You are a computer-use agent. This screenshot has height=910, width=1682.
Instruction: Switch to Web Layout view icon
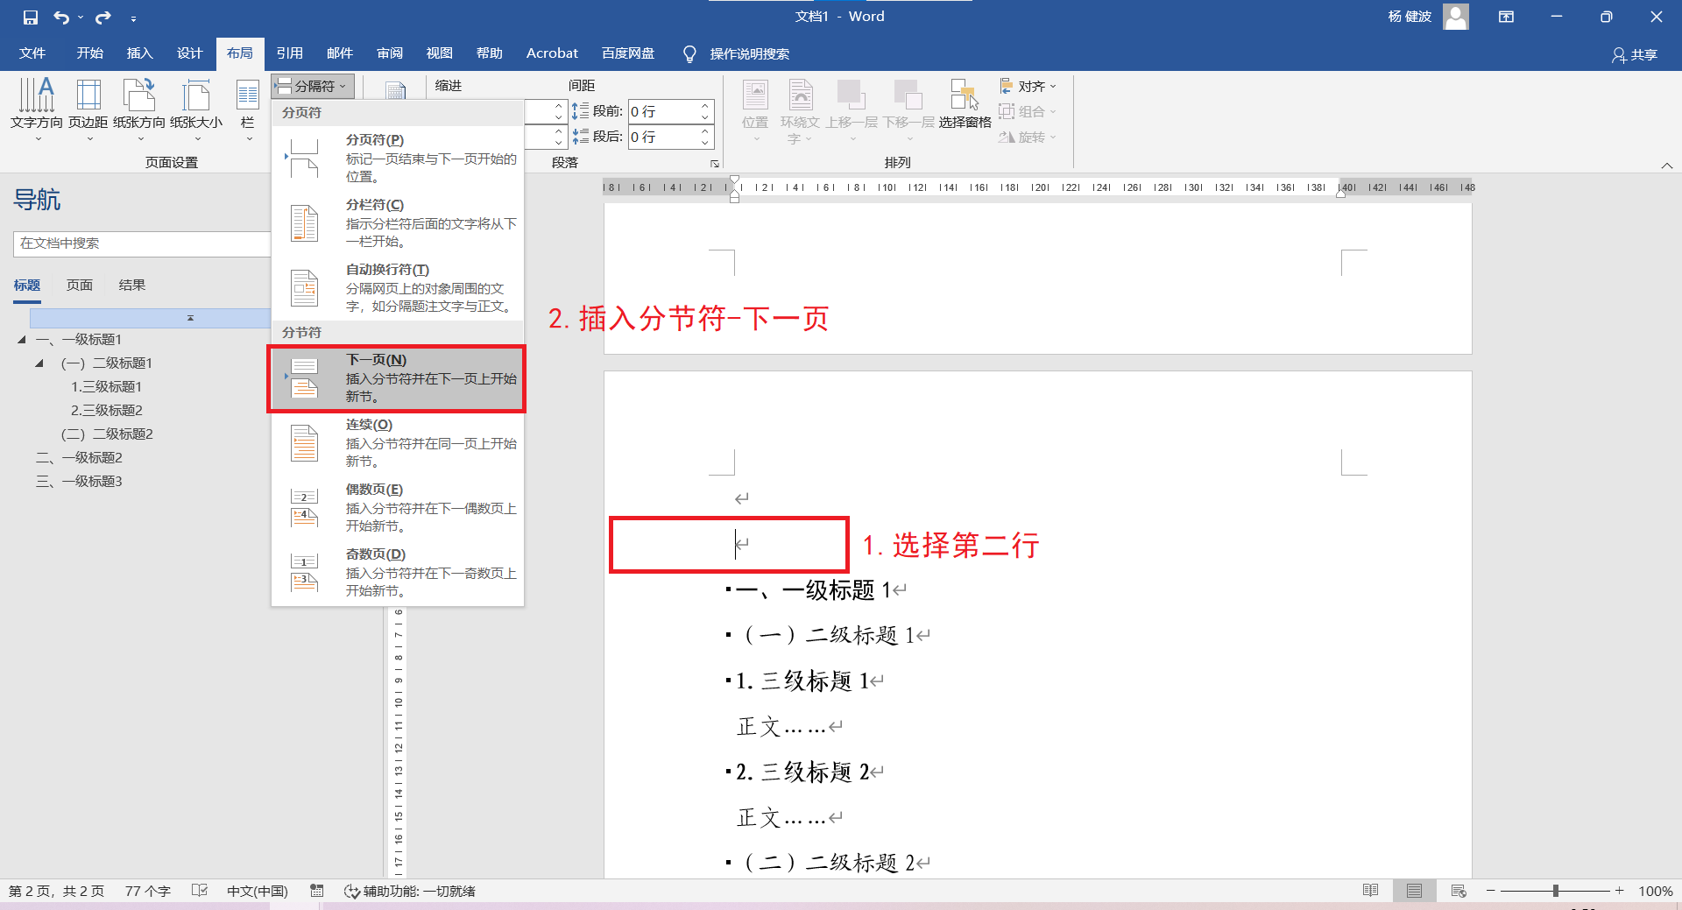[x=1459, y=891]
